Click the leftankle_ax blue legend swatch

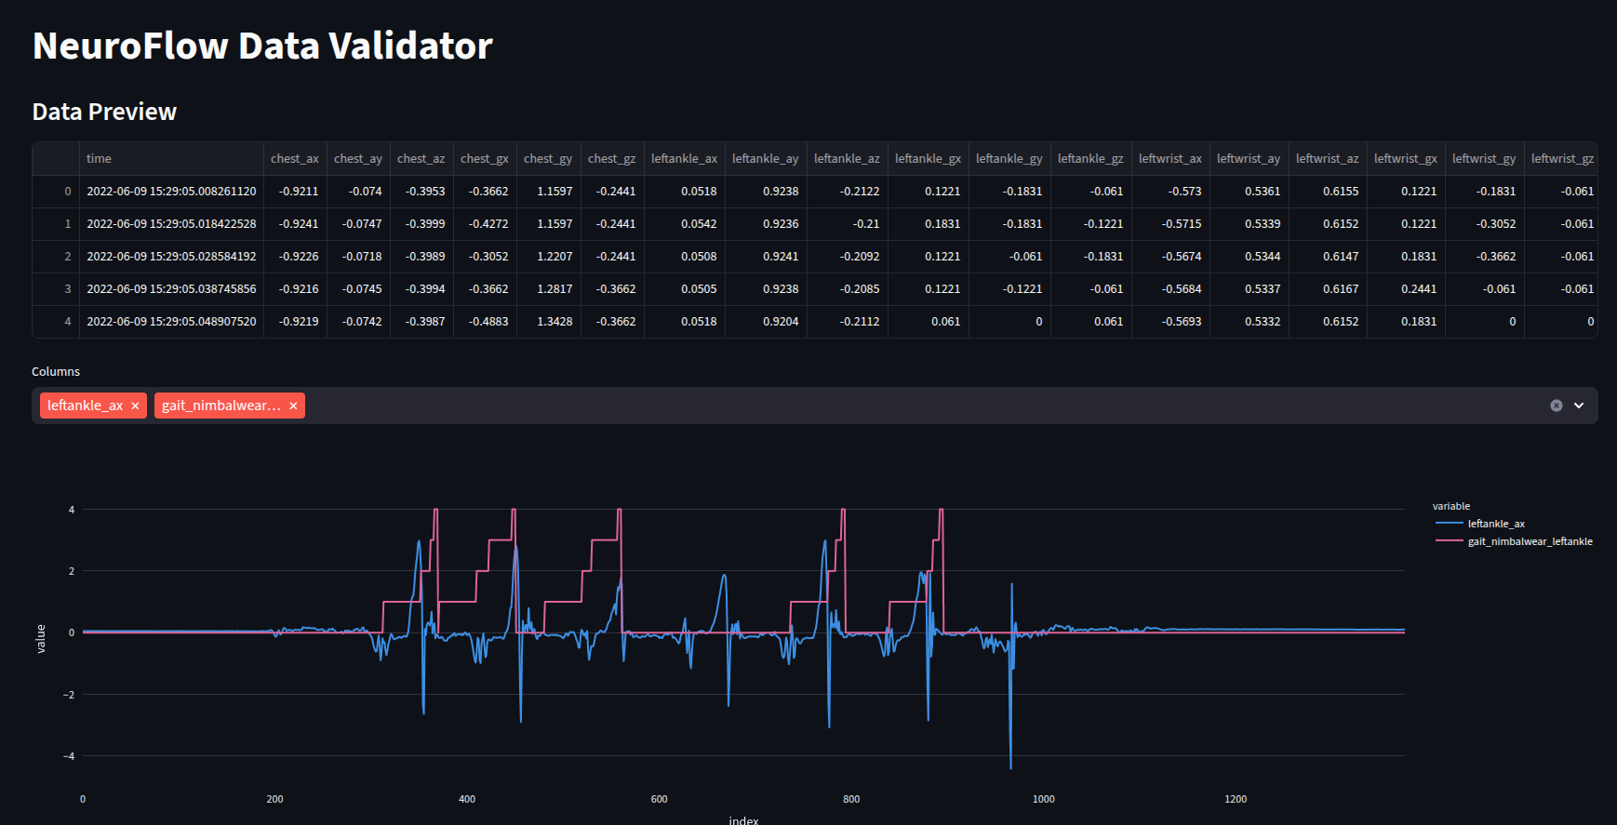(x=1449, y=524)
